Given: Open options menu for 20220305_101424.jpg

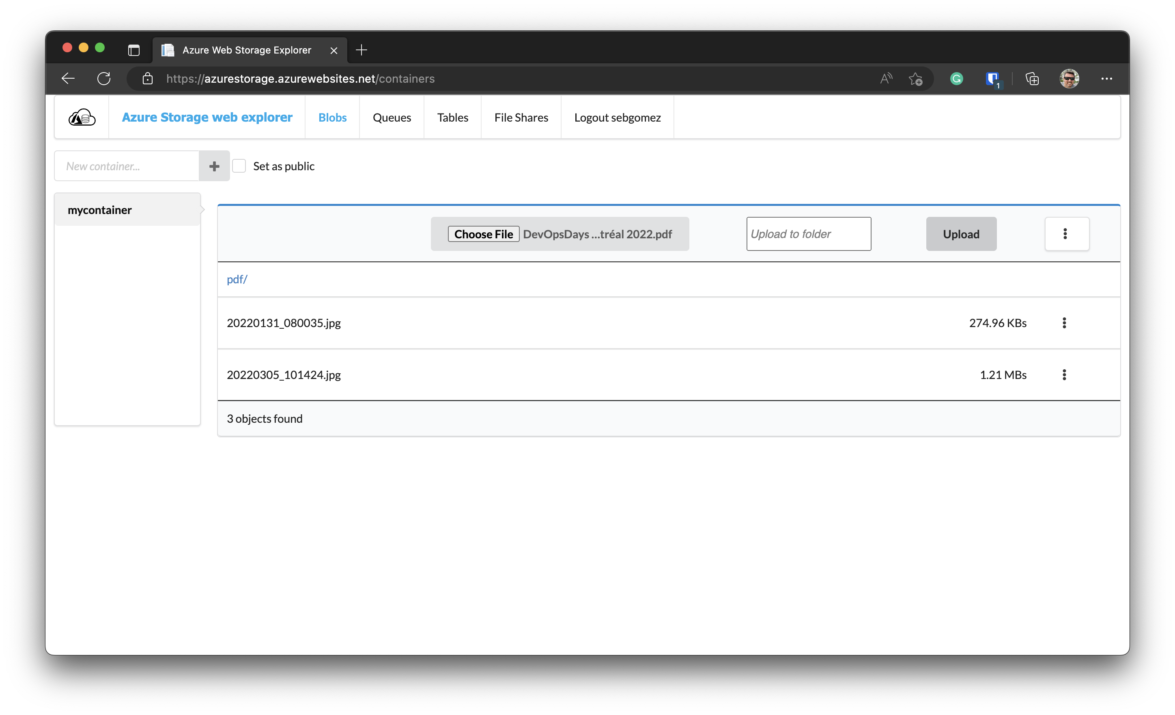Looking at the screenshot, I should (1064, 375).
